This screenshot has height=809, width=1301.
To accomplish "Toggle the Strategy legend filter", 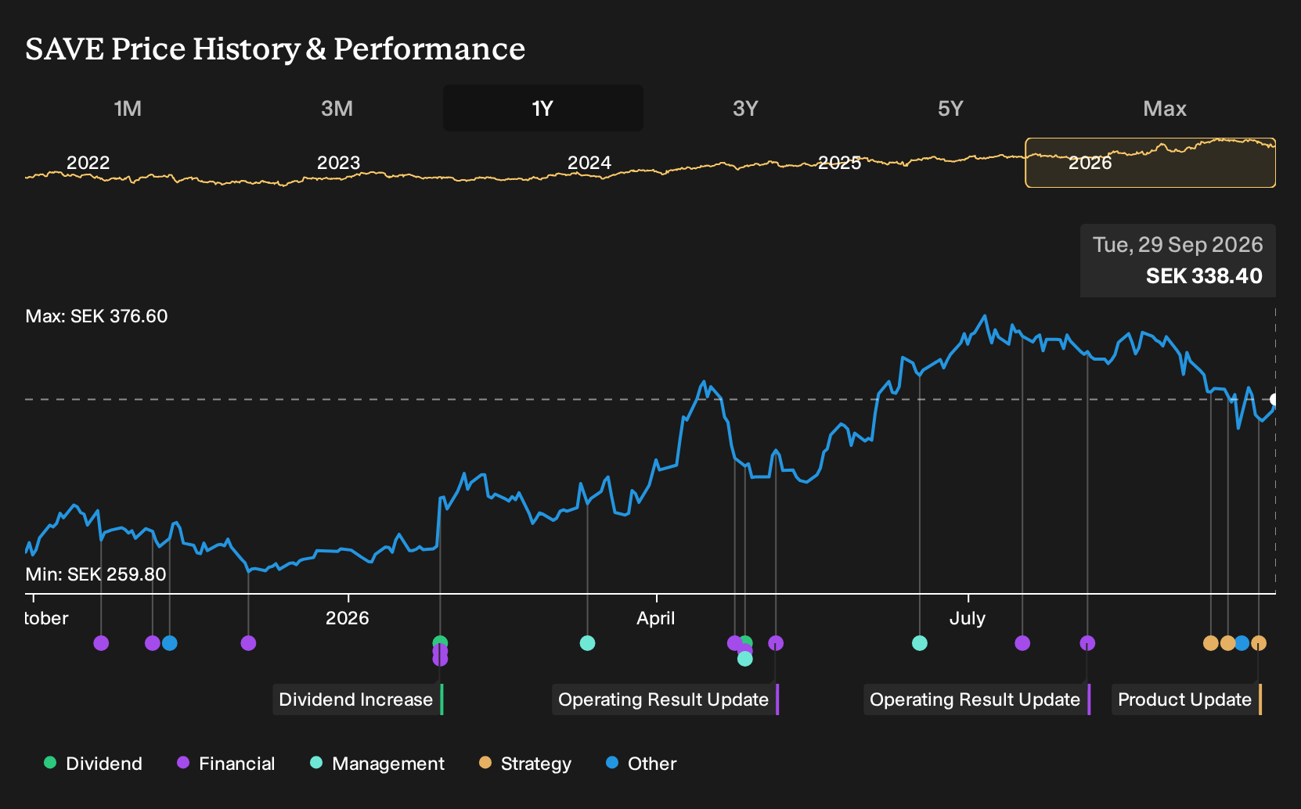I will coord(525,764).
